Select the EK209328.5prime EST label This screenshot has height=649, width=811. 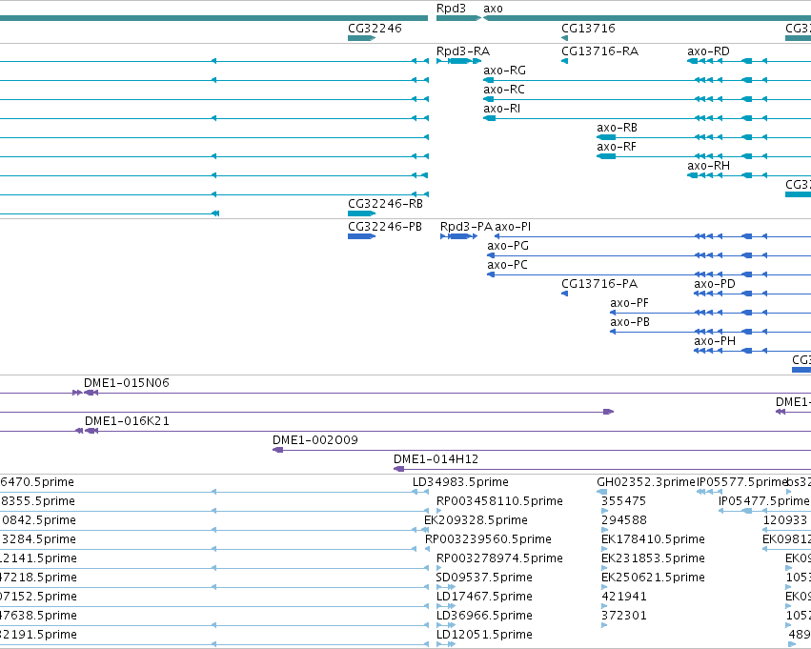tap(476, 520)
